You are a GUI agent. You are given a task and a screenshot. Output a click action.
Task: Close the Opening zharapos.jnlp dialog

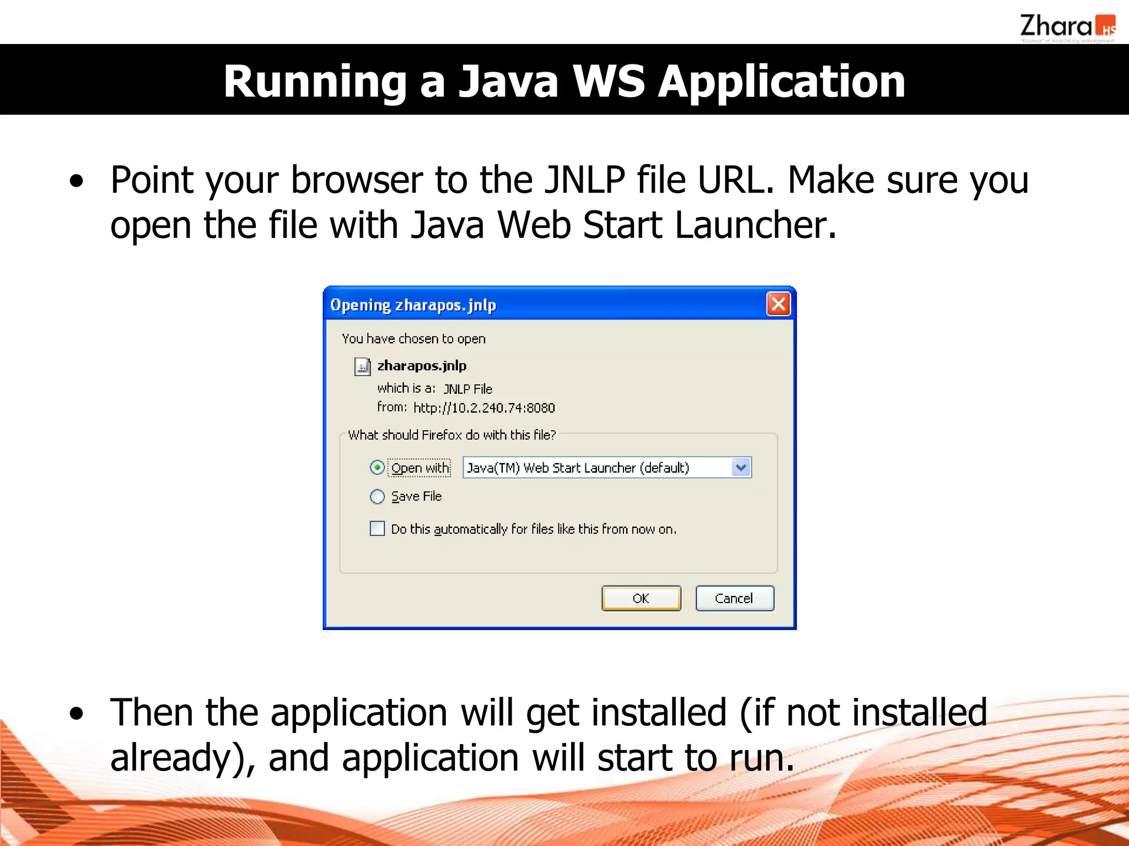(778, 304)
